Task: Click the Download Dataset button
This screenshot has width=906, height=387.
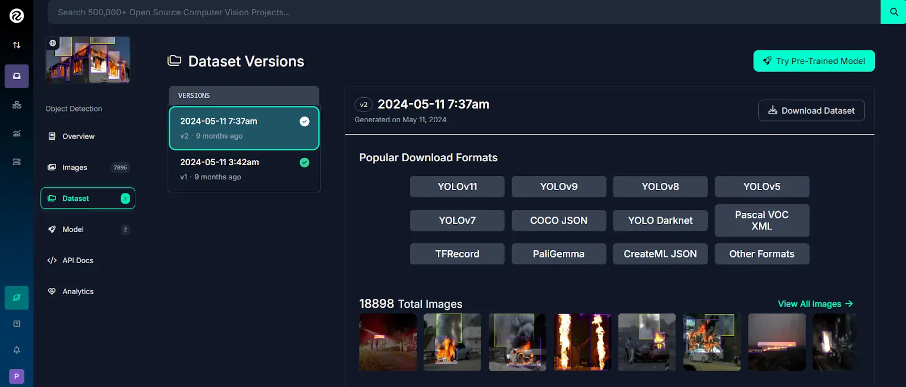Action: point(811,110)
